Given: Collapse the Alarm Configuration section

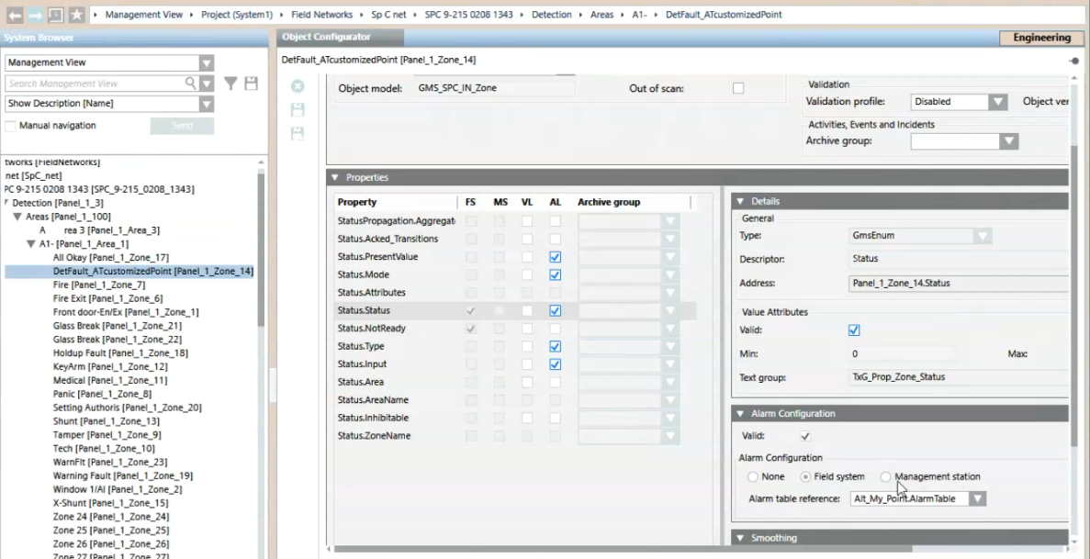Looking at the screenshot, I should pos(741,413).
